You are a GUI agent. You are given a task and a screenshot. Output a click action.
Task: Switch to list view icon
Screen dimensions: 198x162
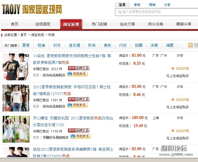point(190,45)
